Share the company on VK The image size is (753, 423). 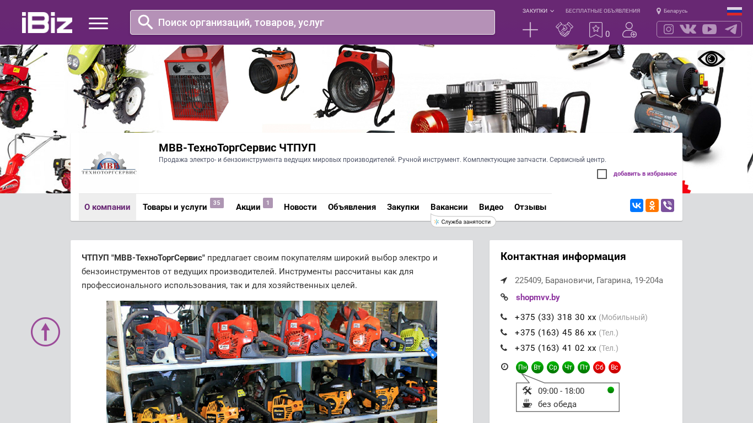point(637,205)
